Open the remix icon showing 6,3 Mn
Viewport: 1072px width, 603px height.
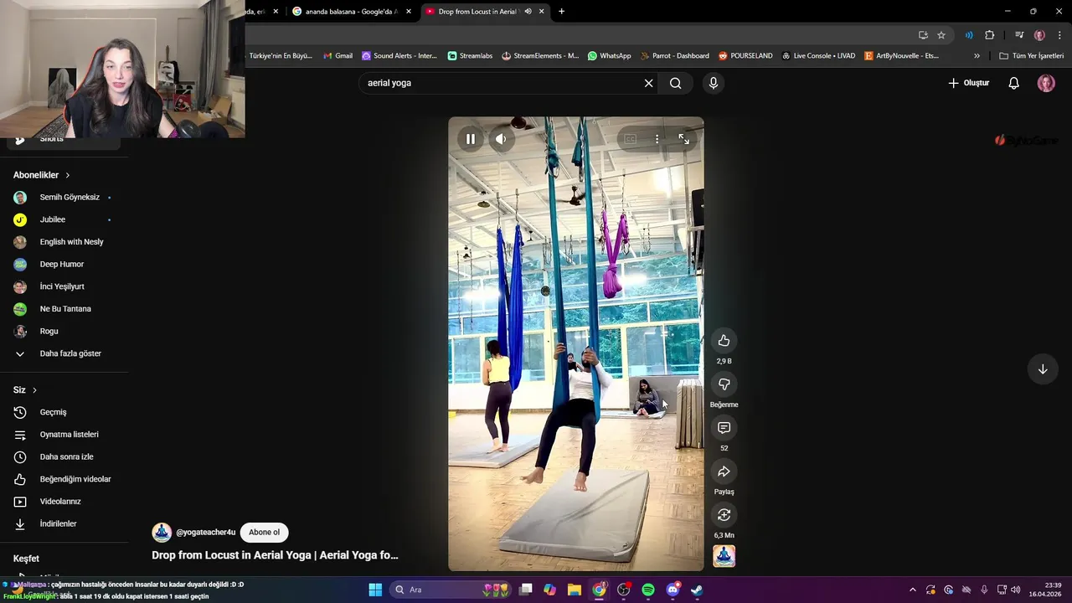pyautogui.click(x=724, y=515)
